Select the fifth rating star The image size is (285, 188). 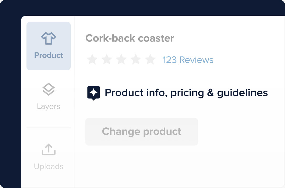tap(151, 60)
